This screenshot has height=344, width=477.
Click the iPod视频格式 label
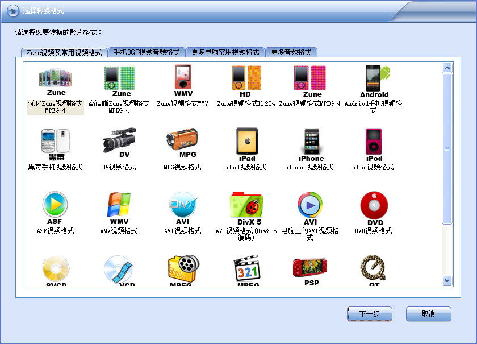[373, 167]
